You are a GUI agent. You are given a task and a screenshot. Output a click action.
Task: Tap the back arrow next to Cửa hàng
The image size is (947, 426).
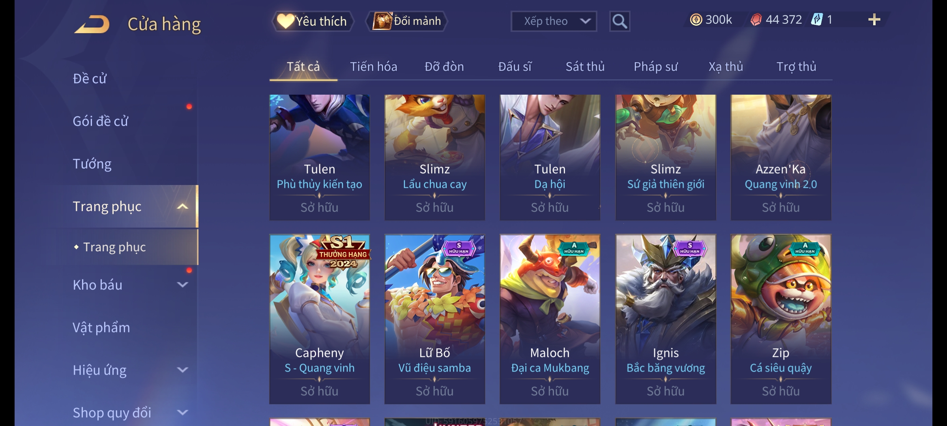coord(92,24)
